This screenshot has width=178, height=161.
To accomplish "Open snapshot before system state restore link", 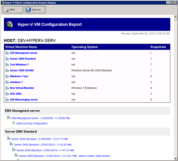I will [64, 156].
